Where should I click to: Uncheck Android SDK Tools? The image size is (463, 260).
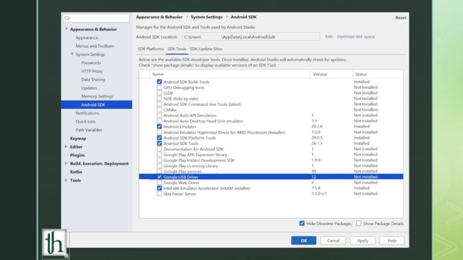159,143
